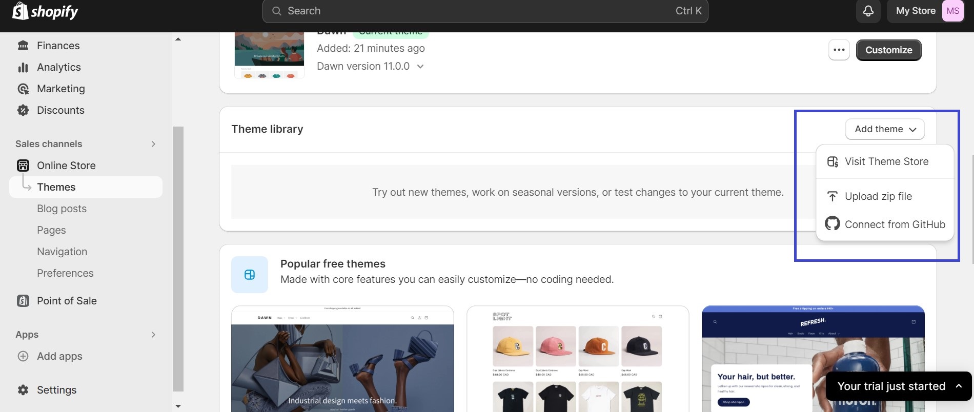Select the Spotlight theme preview with caps
The height and width of the screenshot is (412, 974).
coord(578,359)
